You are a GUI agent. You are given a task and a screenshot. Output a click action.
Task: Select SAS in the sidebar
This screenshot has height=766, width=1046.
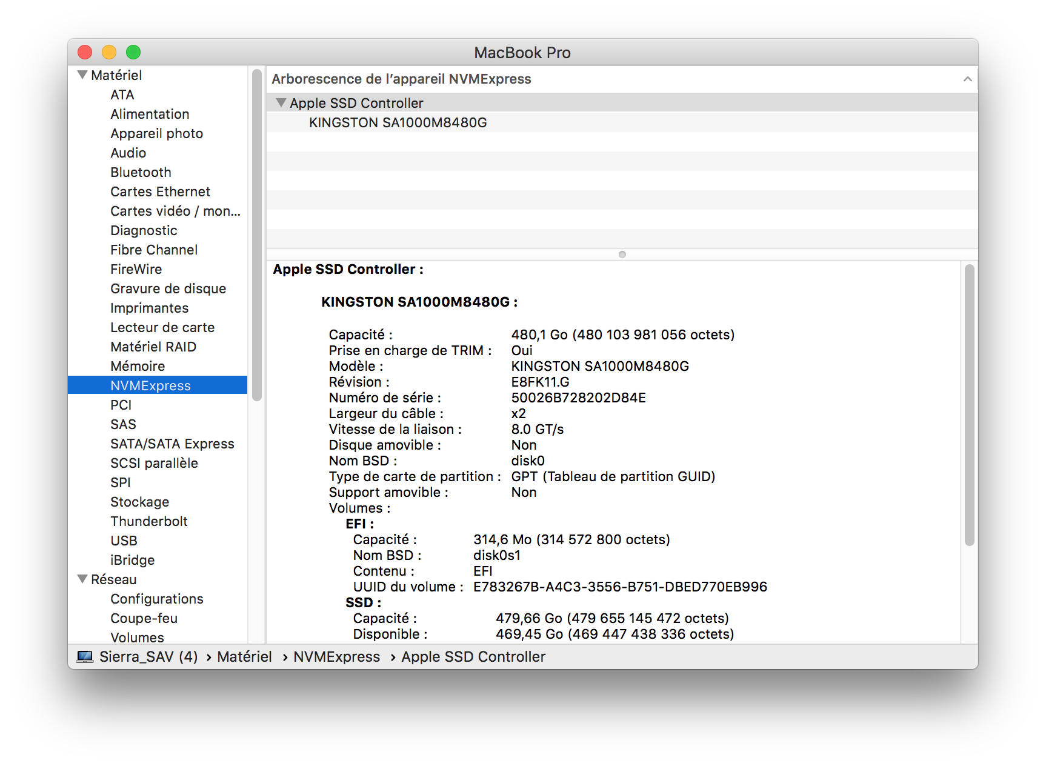123,424
